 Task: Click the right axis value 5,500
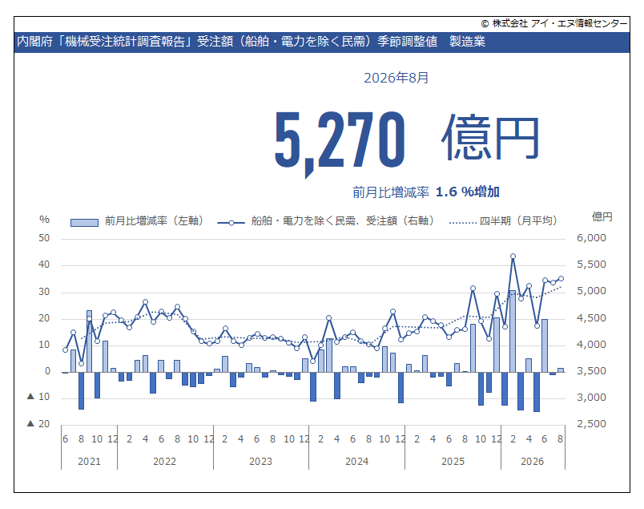tap(591, 265)
